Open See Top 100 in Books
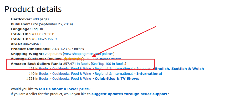Image resolution: width=234 pixels, height=99 pixels. (108, 64)
